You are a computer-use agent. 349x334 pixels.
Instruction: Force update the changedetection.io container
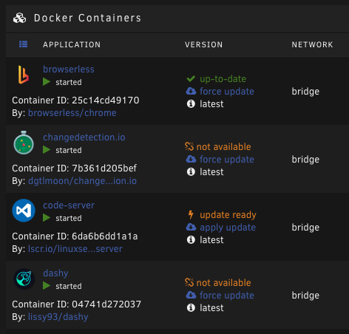pos(227,160)
